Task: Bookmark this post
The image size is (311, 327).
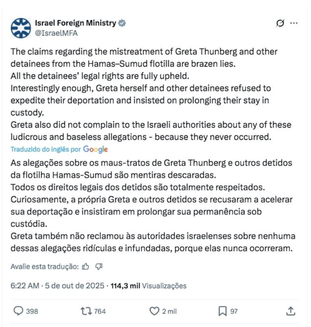Action: pos(222,311)
